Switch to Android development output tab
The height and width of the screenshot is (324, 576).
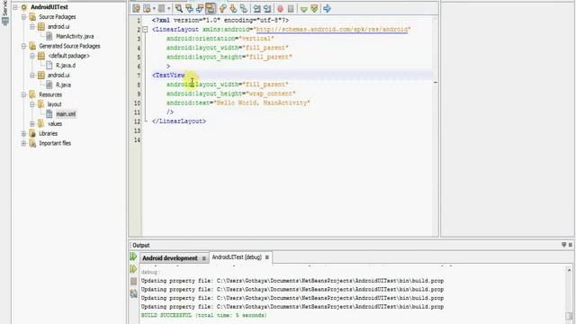[x=170, y=258]
